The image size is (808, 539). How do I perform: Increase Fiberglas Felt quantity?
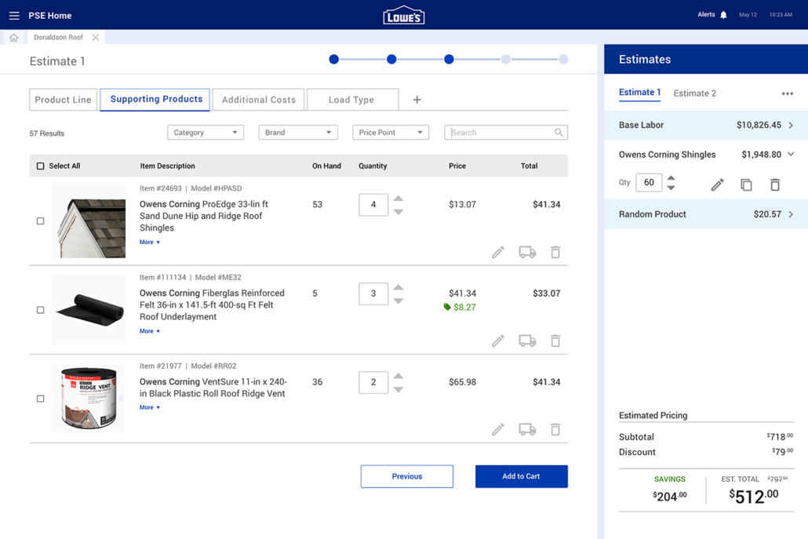point(399,287)
